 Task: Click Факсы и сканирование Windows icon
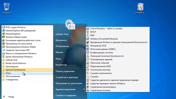[4, 53]
